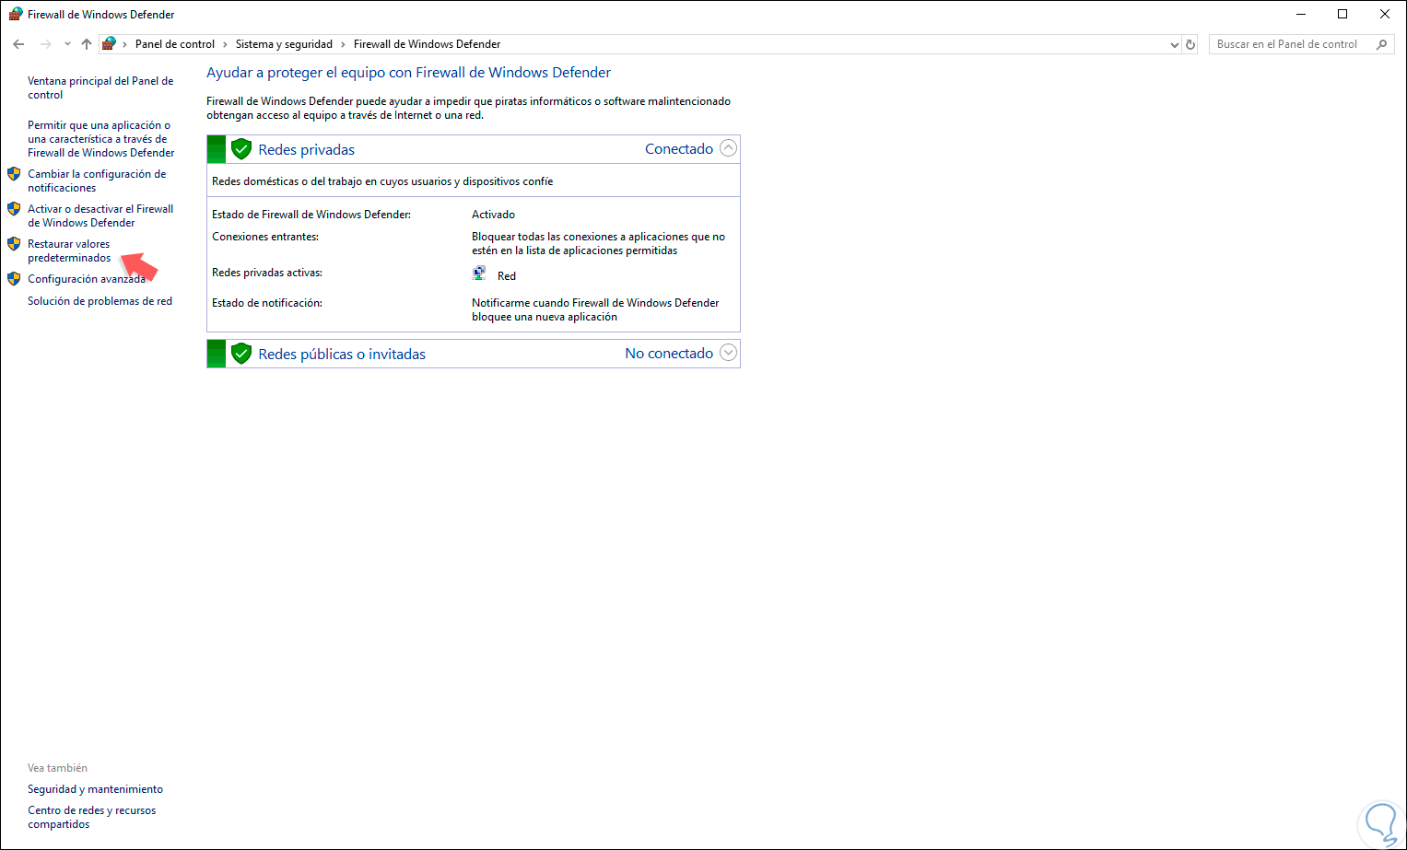The image size is (1407, 850).
Task: Click the Estado de notificación label
Action: pos(267,303)
